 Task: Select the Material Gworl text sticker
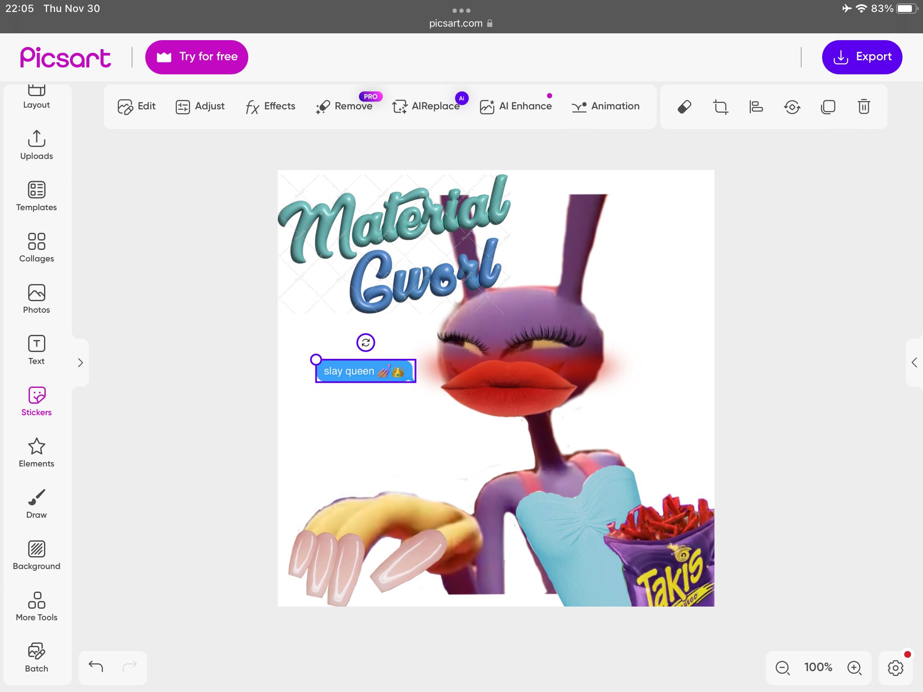(x=393, y=243)
